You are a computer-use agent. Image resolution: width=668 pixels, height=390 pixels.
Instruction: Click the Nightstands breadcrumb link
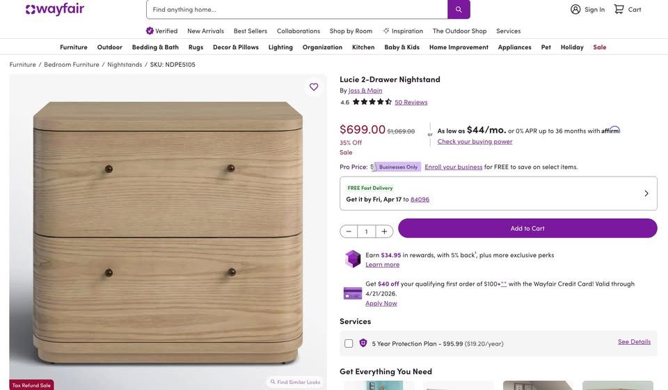point(125,65)
